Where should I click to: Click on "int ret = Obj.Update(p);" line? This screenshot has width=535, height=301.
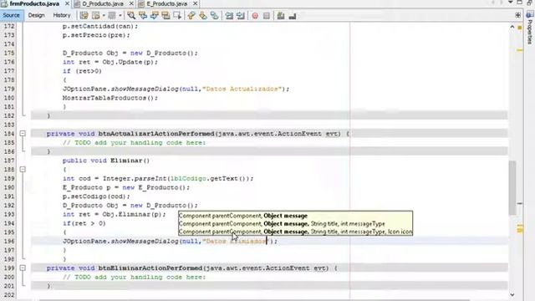coord(110,62)
